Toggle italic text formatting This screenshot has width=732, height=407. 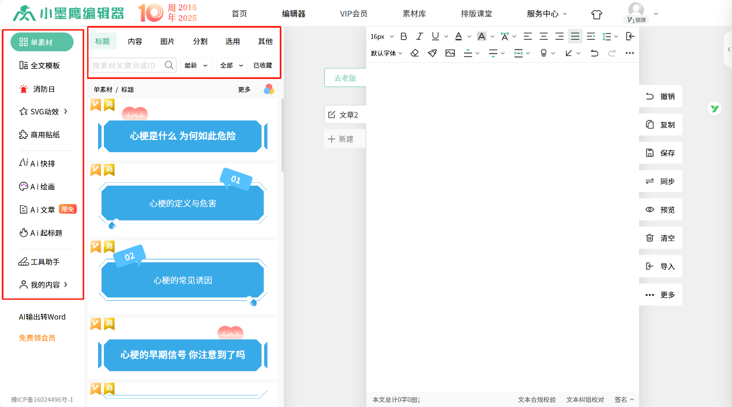coord(420,36)
